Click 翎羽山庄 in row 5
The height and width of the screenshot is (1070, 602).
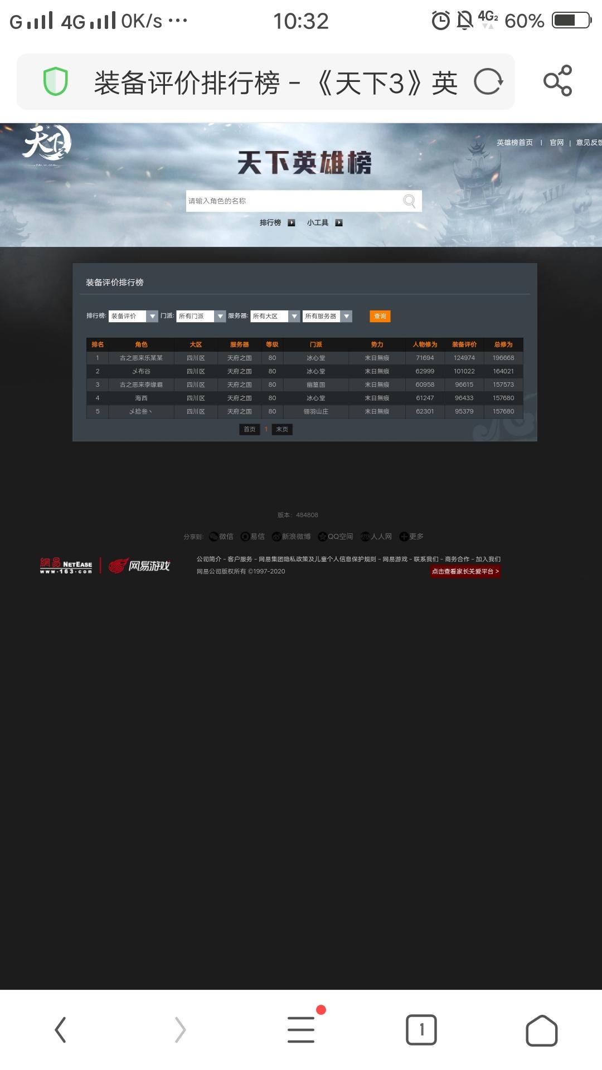(316, 411)
